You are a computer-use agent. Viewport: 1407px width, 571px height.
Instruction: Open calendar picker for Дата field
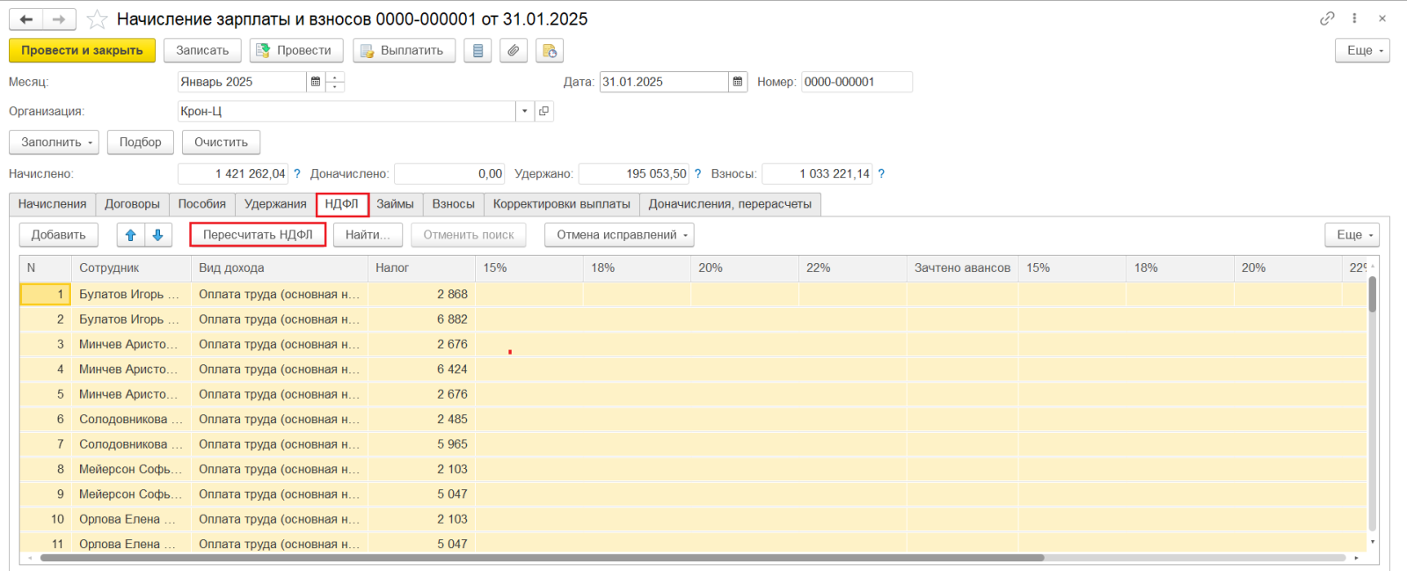tap(738, 82)
